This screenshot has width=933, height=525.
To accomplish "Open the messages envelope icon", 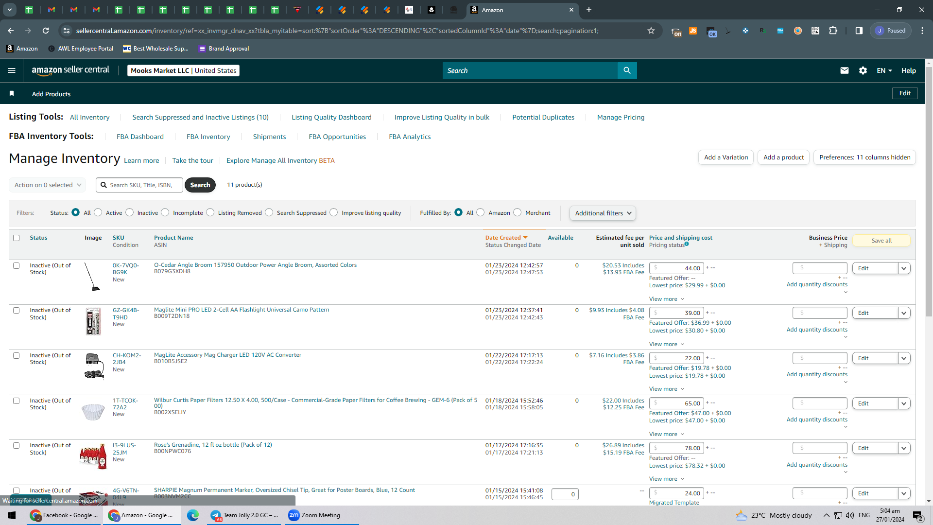I will 845,70.
